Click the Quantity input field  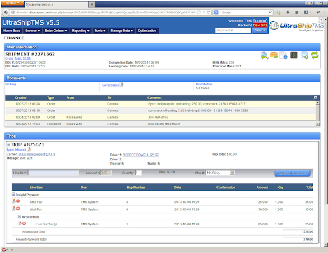(138, 173)
